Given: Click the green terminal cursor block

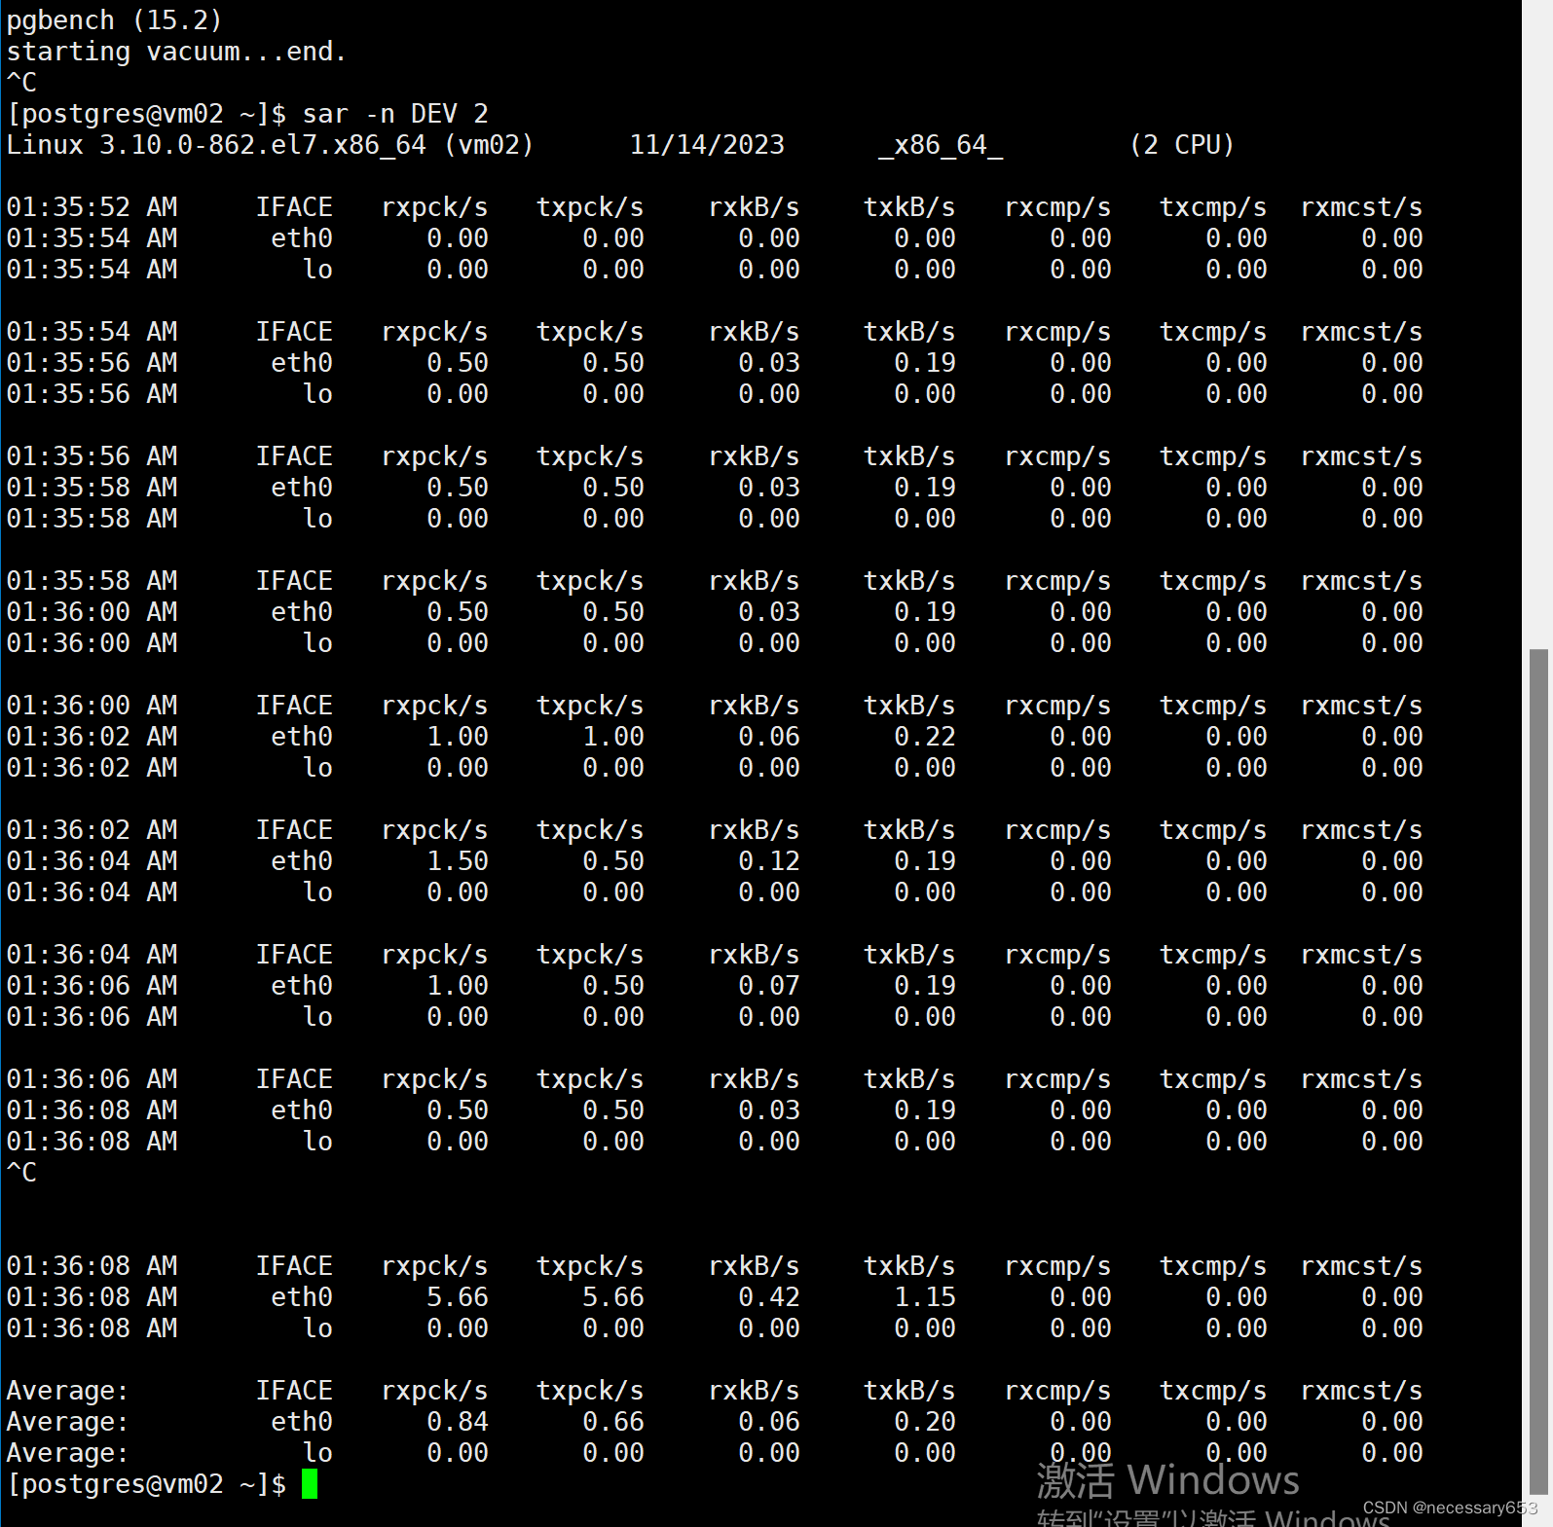Looking at the screenshot, I should pos(310,1484).
